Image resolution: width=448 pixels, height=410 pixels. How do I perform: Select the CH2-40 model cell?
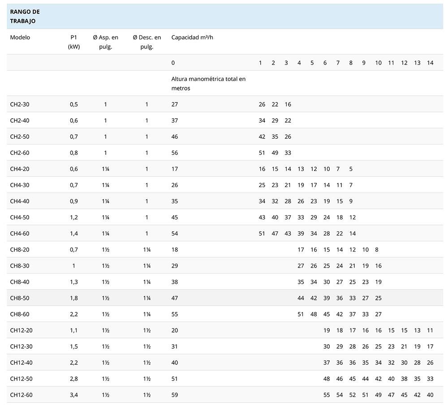pos(20,120)
